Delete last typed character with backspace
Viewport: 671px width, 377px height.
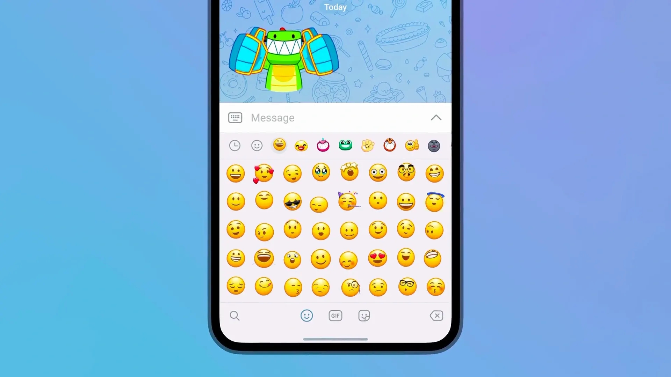click(436, 316)
